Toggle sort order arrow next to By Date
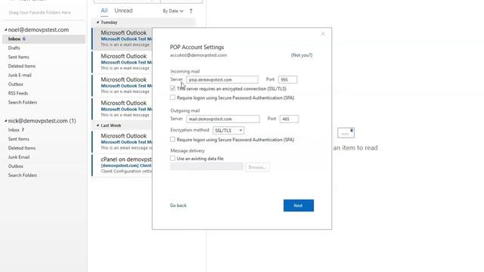 (191, 11)
